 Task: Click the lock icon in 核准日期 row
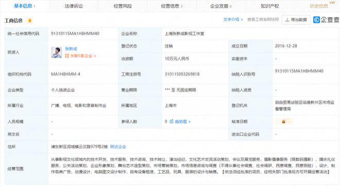coord(283,121)
